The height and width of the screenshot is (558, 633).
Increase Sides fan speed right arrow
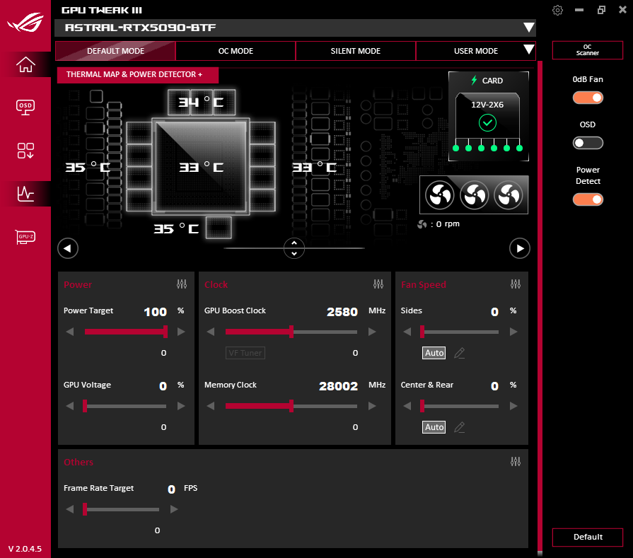coord(513,332)
